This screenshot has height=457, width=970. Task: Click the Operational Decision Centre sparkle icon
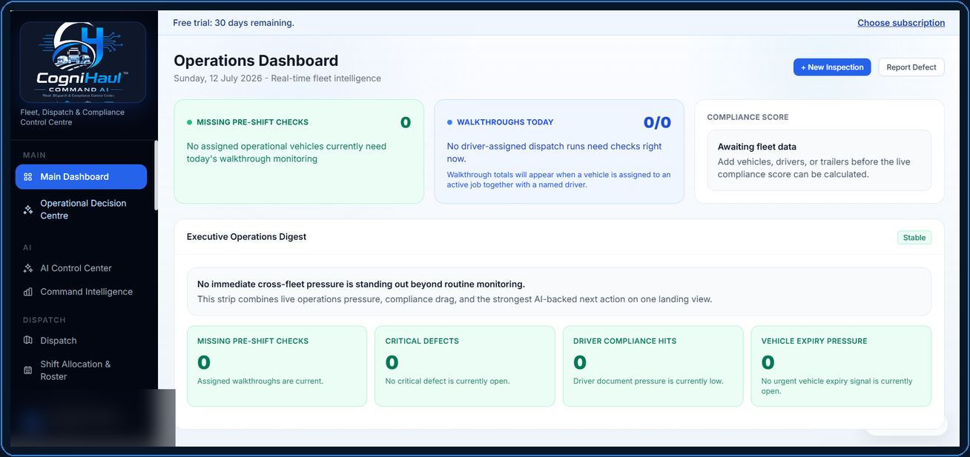click(x=28, y=210)
